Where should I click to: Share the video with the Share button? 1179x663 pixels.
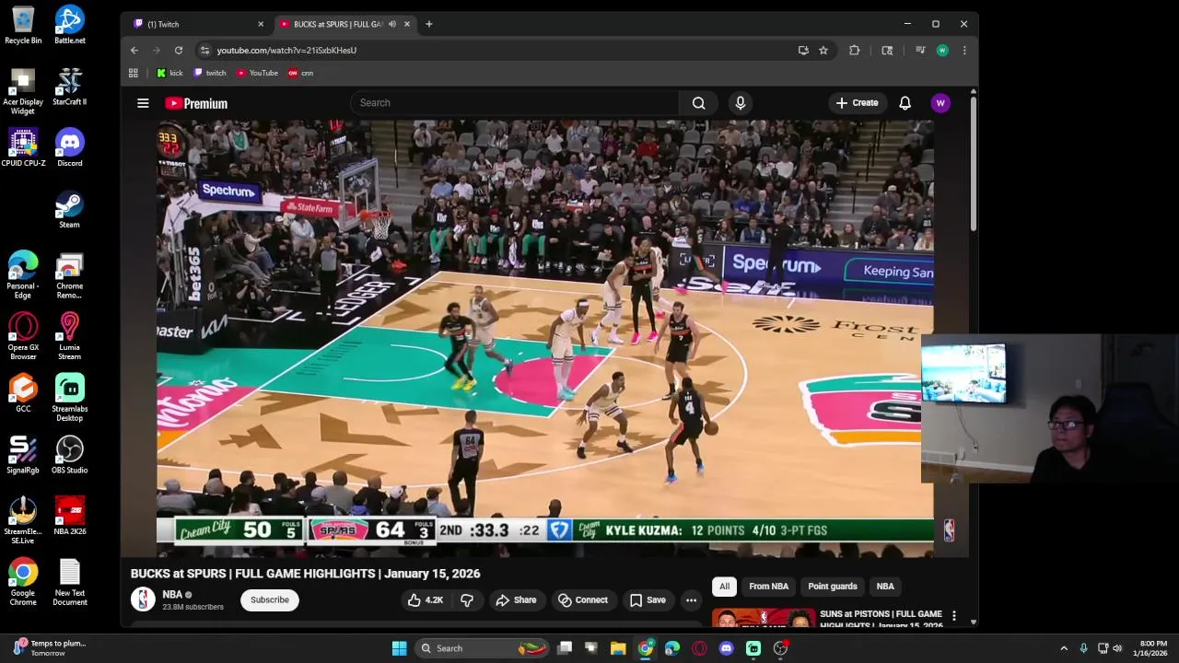tap(516, 600)
